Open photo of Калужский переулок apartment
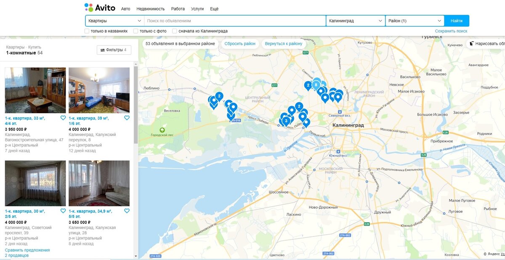 [99, 90]
